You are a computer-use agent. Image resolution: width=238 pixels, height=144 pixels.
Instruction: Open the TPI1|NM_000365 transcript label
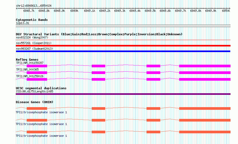click(27, 69)
